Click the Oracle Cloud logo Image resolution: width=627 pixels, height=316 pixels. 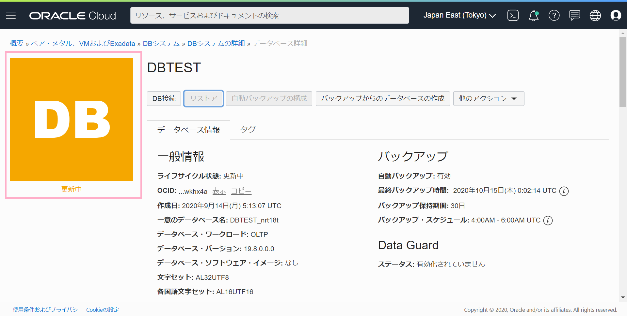(x=72, y=16)
